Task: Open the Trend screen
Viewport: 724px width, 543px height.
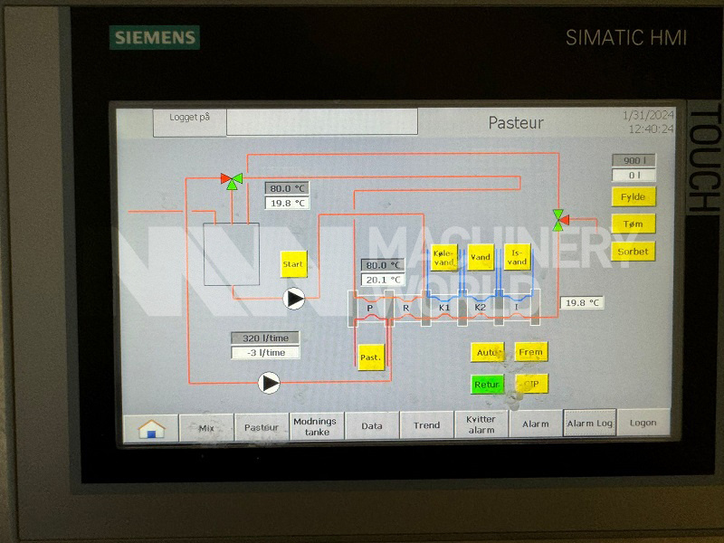Action: (x=426, y=424)
